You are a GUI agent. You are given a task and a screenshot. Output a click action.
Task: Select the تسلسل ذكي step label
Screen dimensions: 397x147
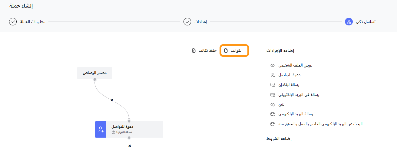[366, 22]
